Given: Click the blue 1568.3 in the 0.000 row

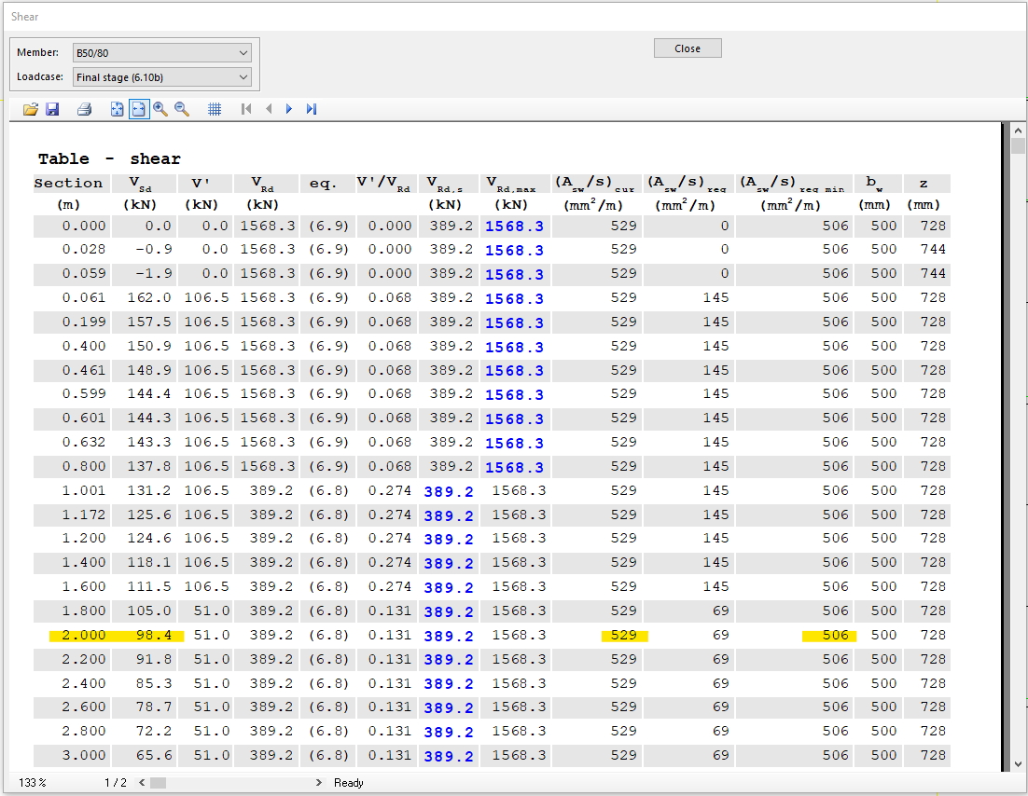Looking at the screenshot, I should [x=514, y=226].
